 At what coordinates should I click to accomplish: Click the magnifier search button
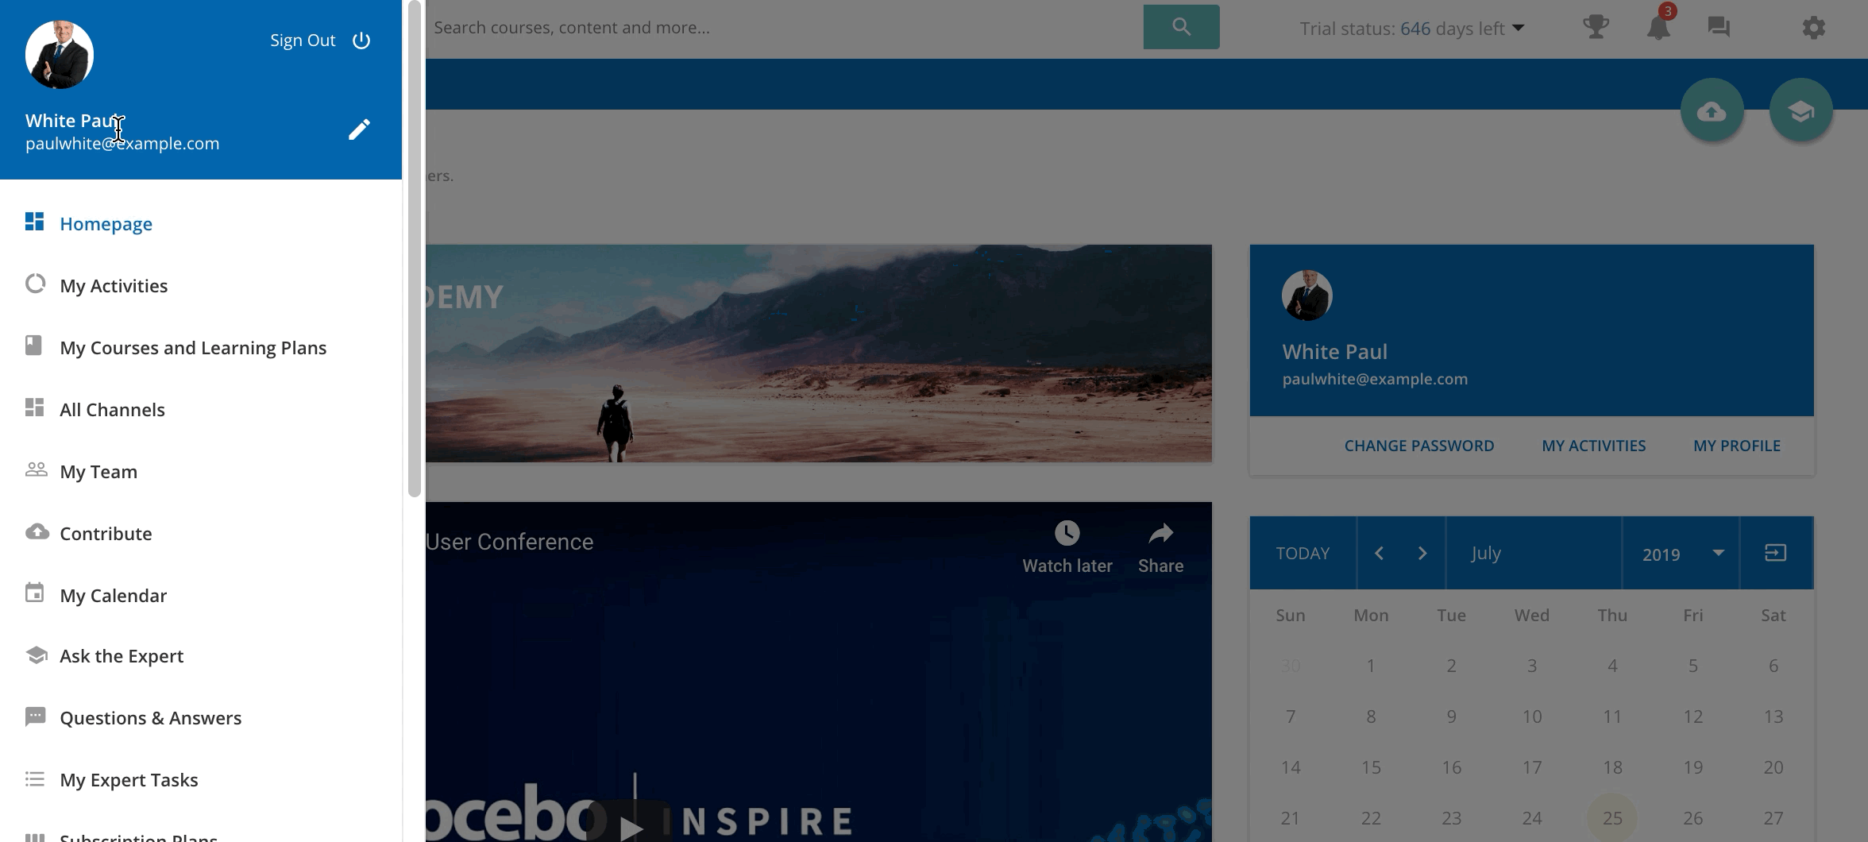pyautogui.click(x=1181, y=27)
